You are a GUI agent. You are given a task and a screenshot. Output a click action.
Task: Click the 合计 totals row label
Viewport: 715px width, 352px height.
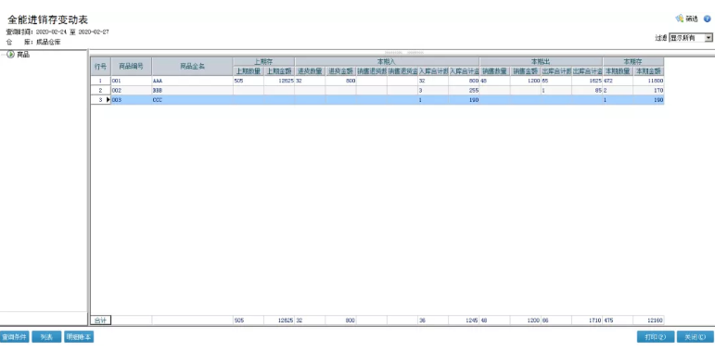pyautogui.click(x=101, y=321)
